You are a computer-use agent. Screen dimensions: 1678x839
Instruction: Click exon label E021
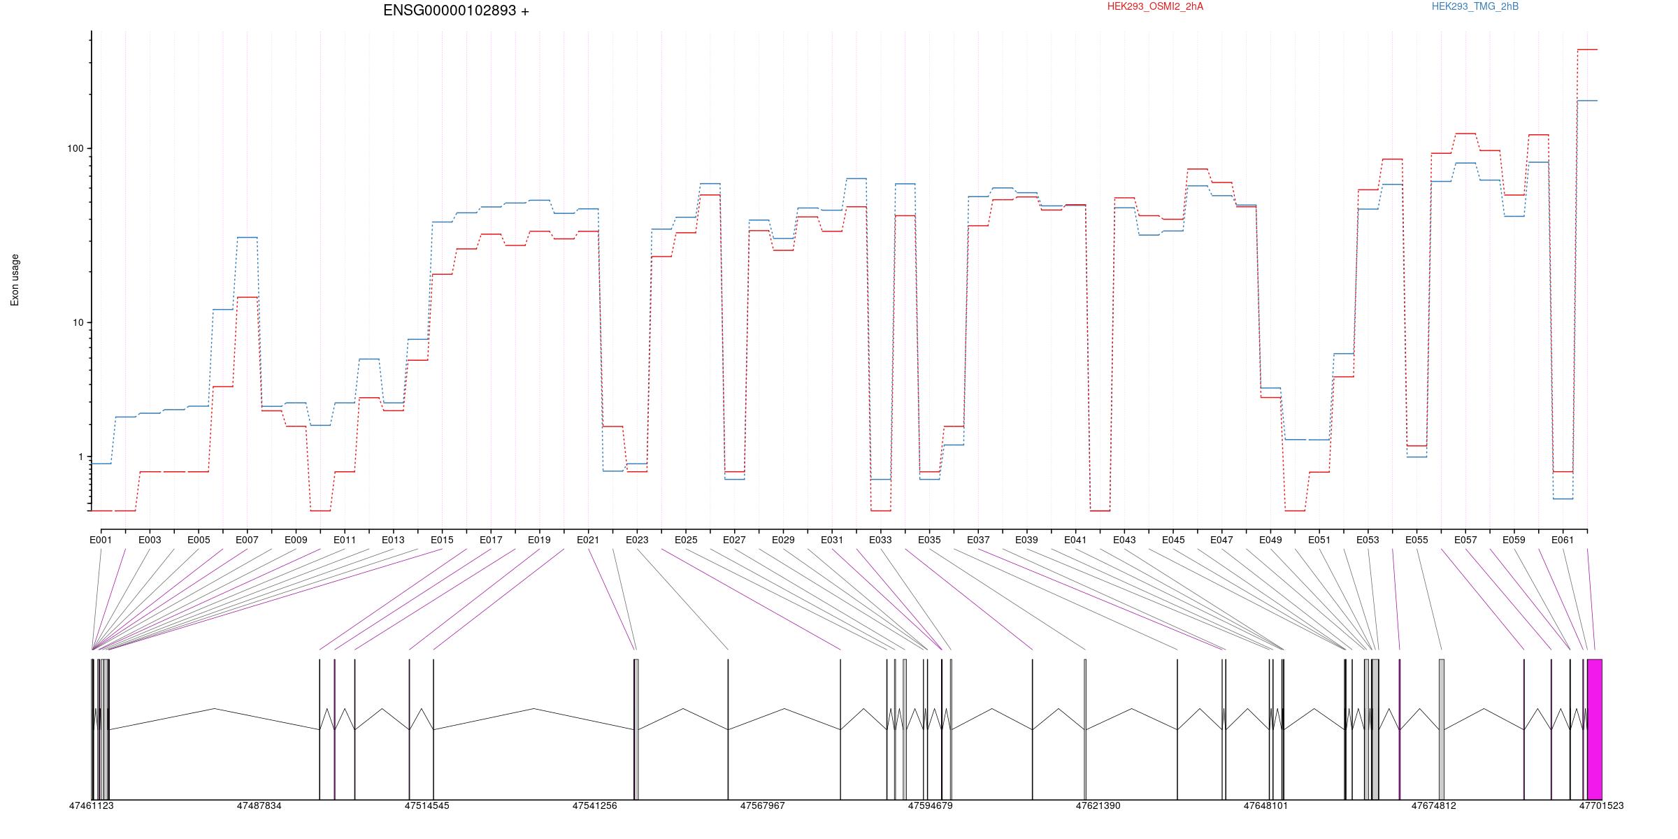[x=588, y=540]
